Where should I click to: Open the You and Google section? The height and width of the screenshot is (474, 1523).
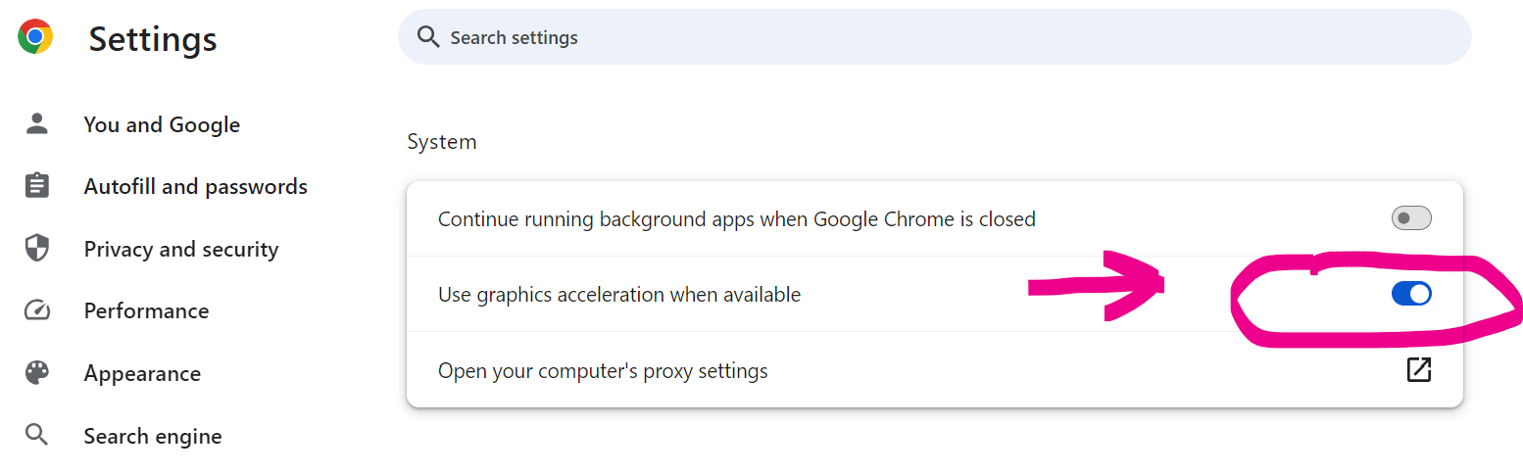162,124
